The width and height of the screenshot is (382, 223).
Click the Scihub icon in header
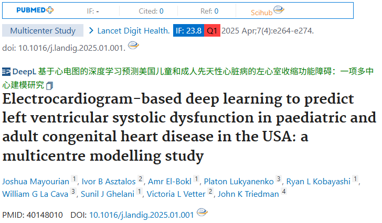pos(279,9)
